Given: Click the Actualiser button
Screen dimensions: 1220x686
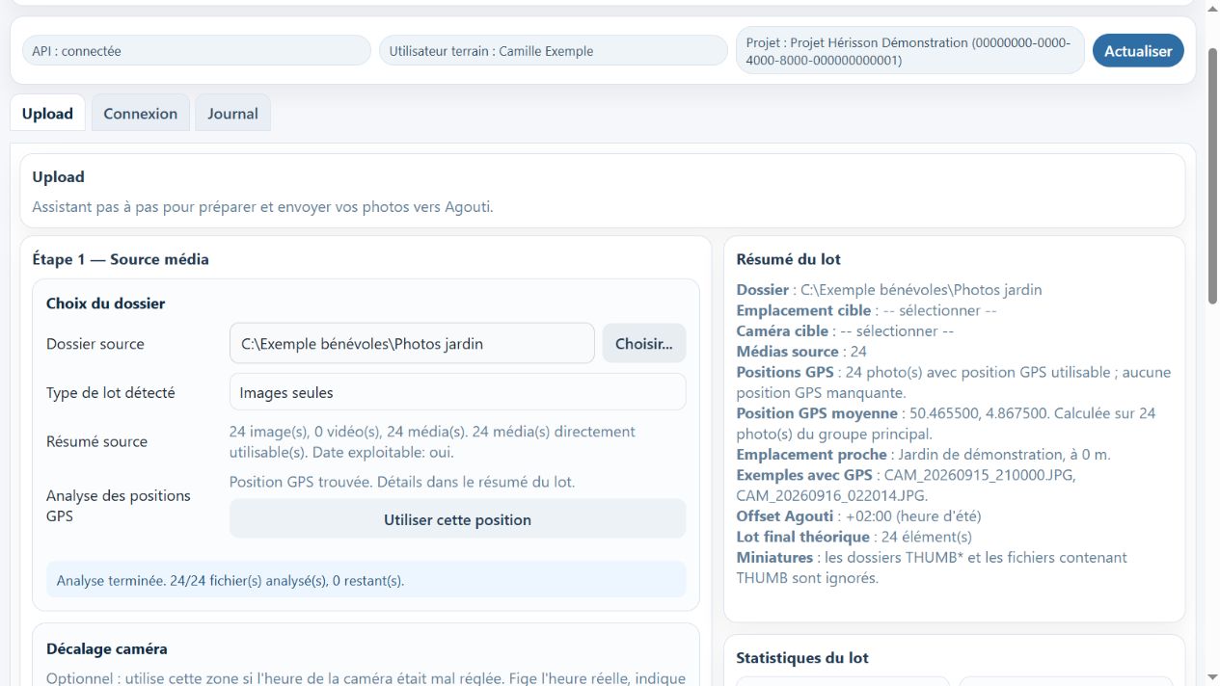Looking at the screenshot, I should click(x=1138, y=51).
